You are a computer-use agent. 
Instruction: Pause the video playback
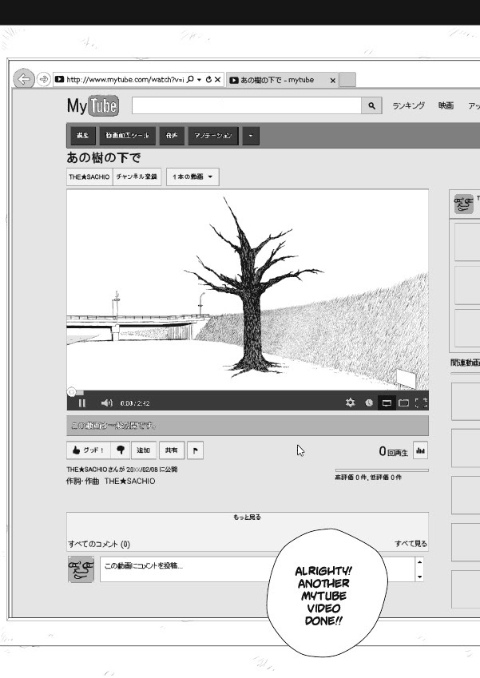pyautogui.click(x=82, y=403)
